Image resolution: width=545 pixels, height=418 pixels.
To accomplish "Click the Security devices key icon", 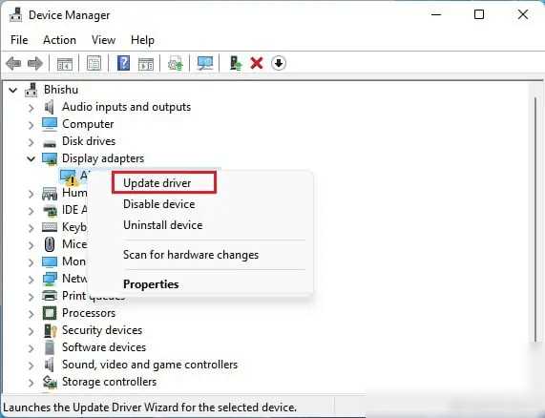I will pos(50,330).
